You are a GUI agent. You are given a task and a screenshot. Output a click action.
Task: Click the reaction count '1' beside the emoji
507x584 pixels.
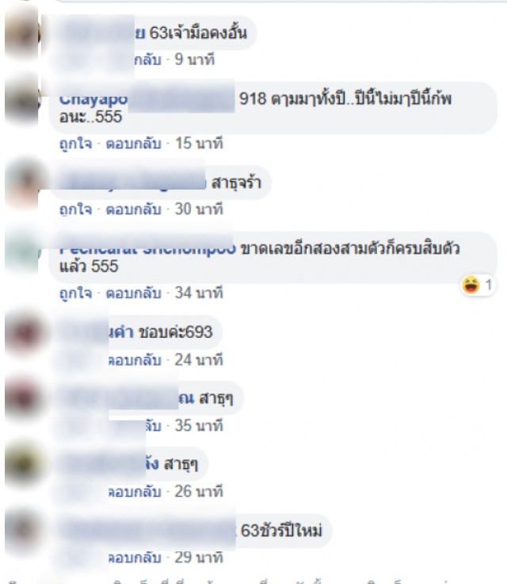tap(489, 286)
